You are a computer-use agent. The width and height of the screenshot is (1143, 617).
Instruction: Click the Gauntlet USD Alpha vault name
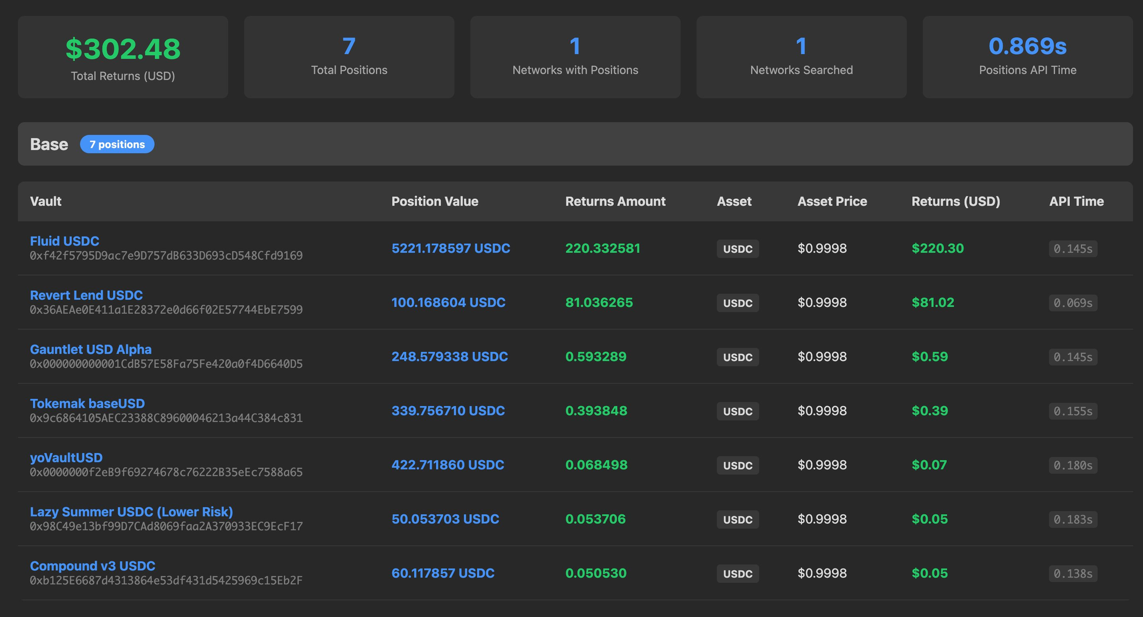(x=91, y=350)
